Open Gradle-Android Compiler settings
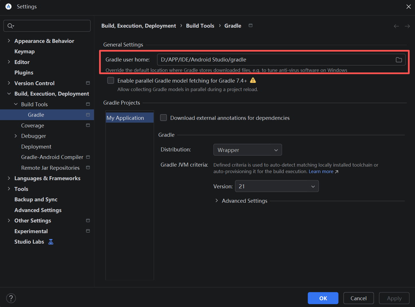This screenshot has width=415, height=307. pyautogui.click(x=52, y=157)
